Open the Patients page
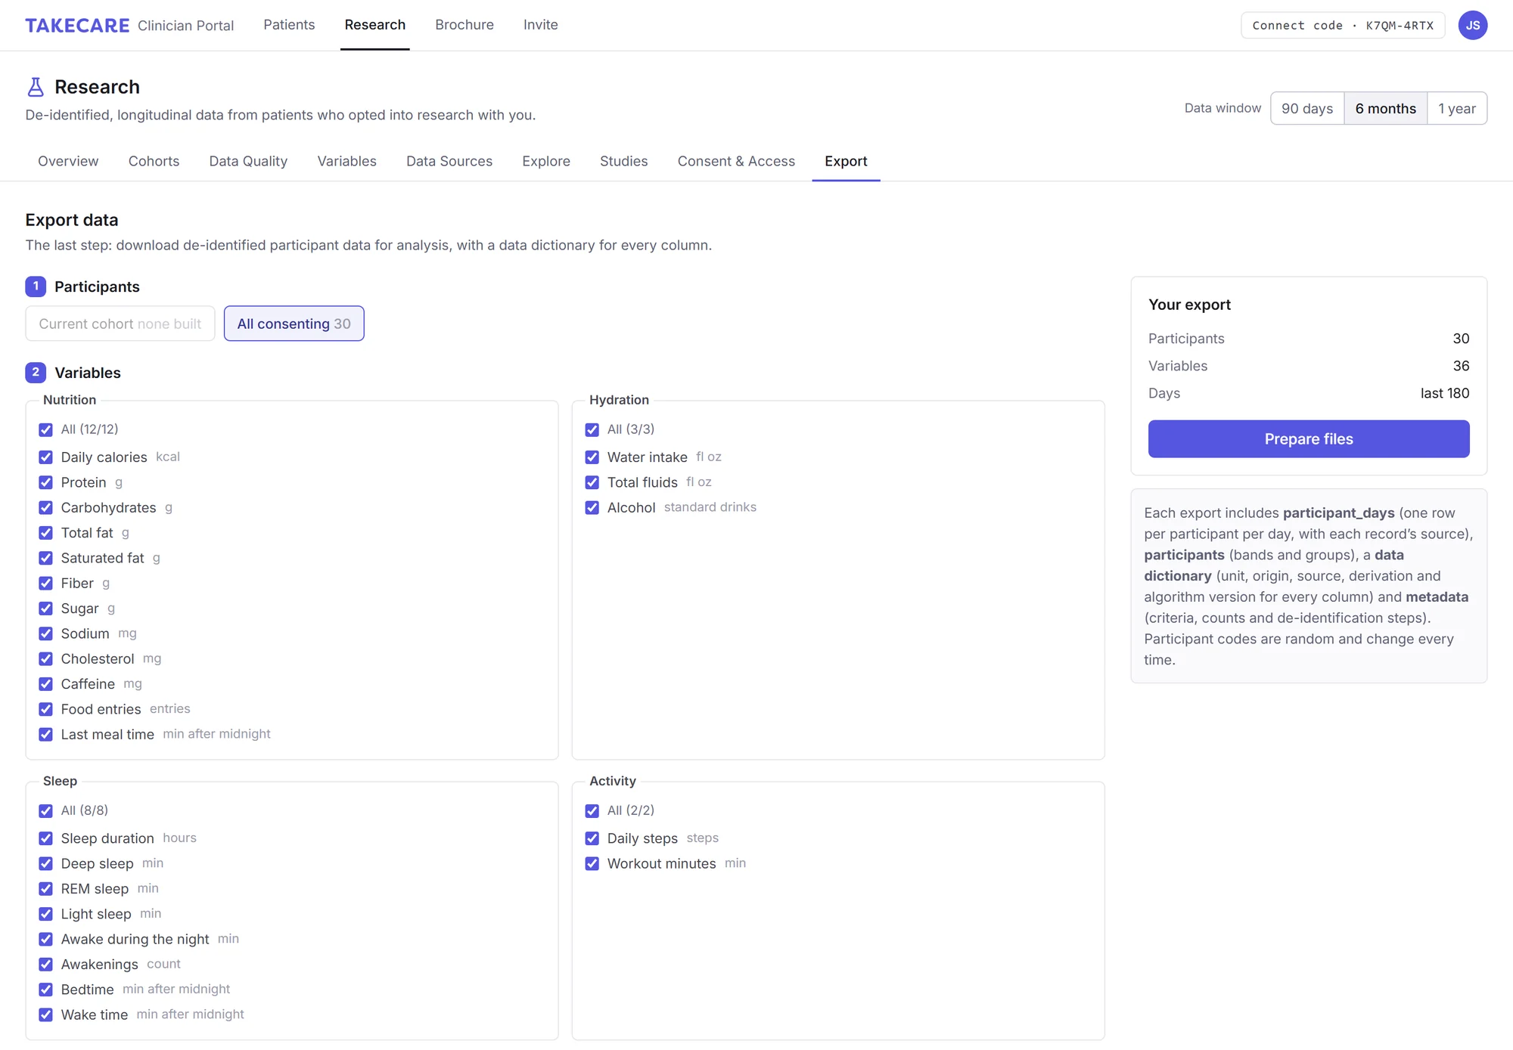 point(289,25)
